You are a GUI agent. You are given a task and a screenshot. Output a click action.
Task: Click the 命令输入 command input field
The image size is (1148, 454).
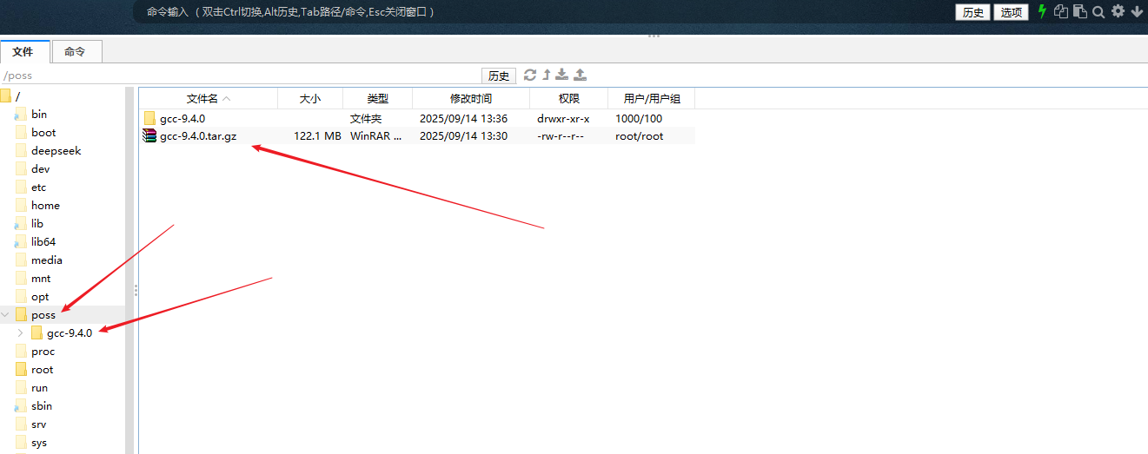point(543,12)
